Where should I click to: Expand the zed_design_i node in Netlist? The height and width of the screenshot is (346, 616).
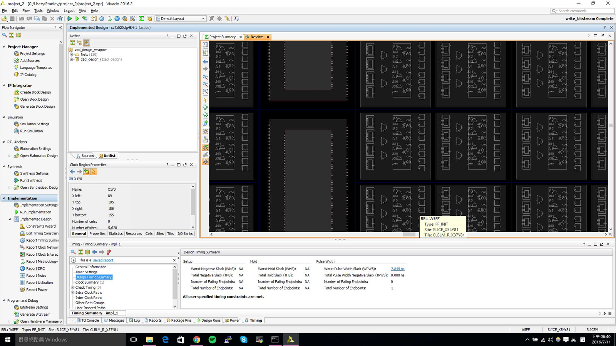[71, 60]
